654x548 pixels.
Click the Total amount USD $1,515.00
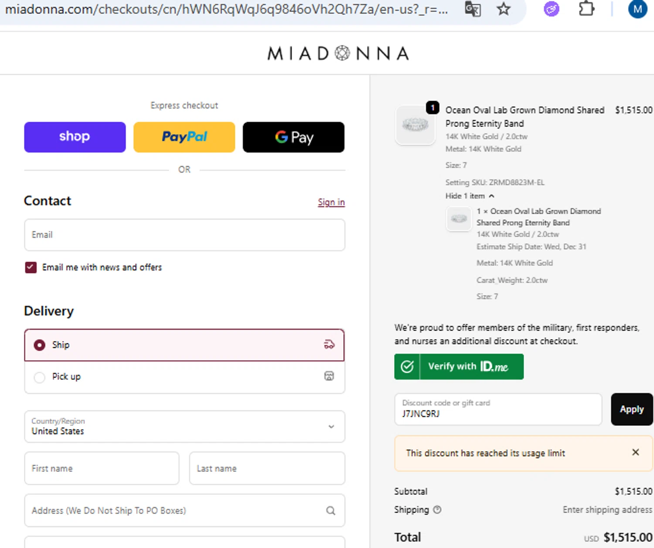tap(618, 538)
